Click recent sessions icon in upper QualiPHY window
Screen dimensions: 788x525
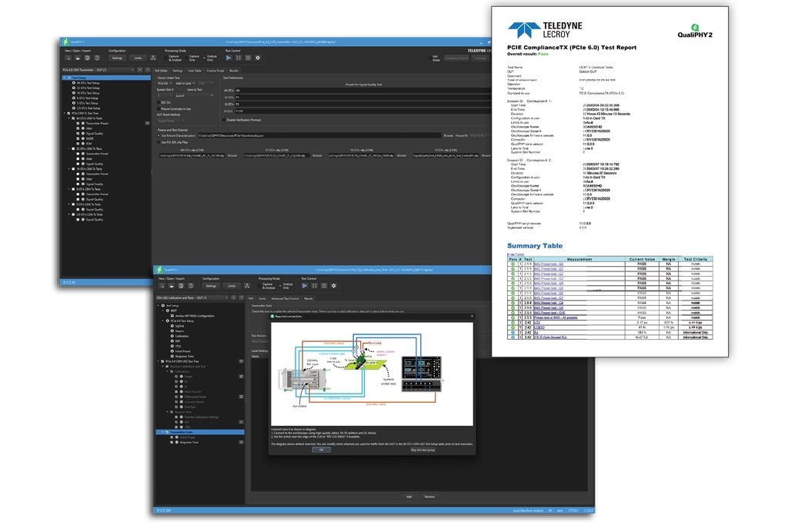coord(97,58)
